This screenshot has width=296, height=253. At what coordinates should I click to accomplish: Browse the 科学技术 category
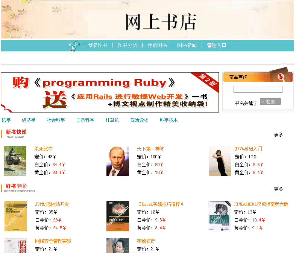[x=168, y=120]
